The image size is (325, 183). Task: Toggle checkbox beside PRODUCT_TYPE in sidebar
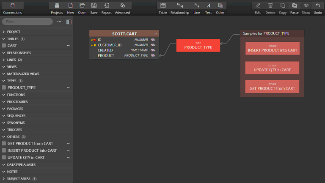[x=4, y=87]
